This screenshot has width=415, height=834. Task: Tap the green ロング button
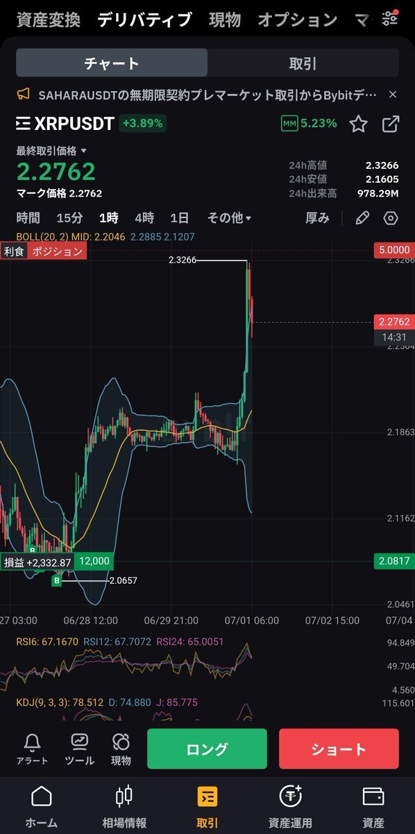207,749
